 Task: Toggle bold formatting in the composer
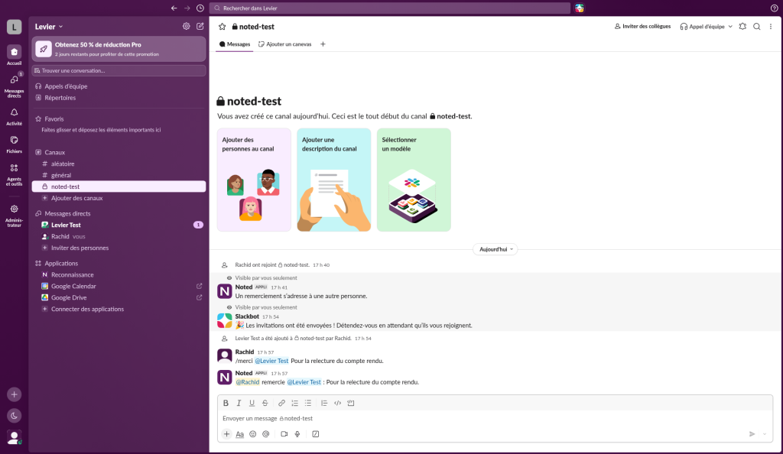coord(226,403)
